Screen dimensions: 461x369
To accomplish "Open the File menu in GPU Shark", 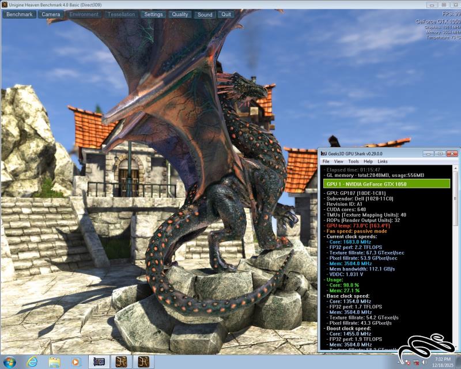I will pos(326,161).
